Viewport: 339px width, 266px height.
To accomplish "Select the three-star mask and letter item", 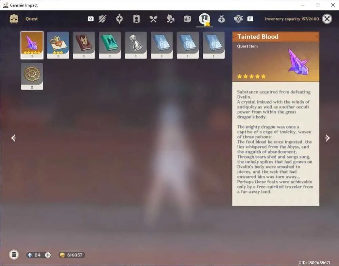I will [58, 45].
